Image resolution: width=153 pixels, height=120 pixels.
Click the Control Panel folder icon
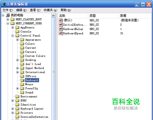(x=17, y=35)
